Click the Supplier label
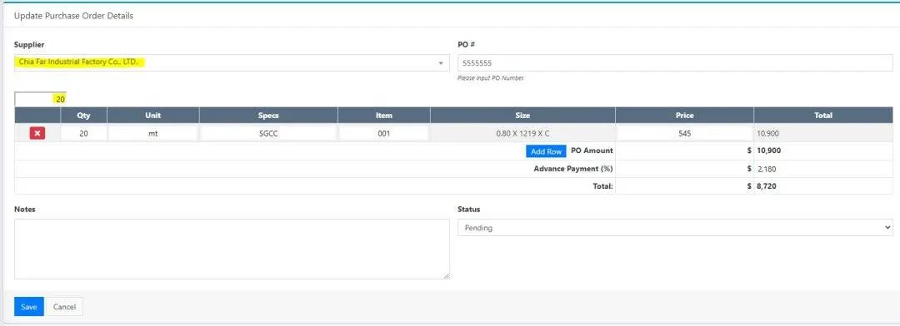 tap(29, 45)
